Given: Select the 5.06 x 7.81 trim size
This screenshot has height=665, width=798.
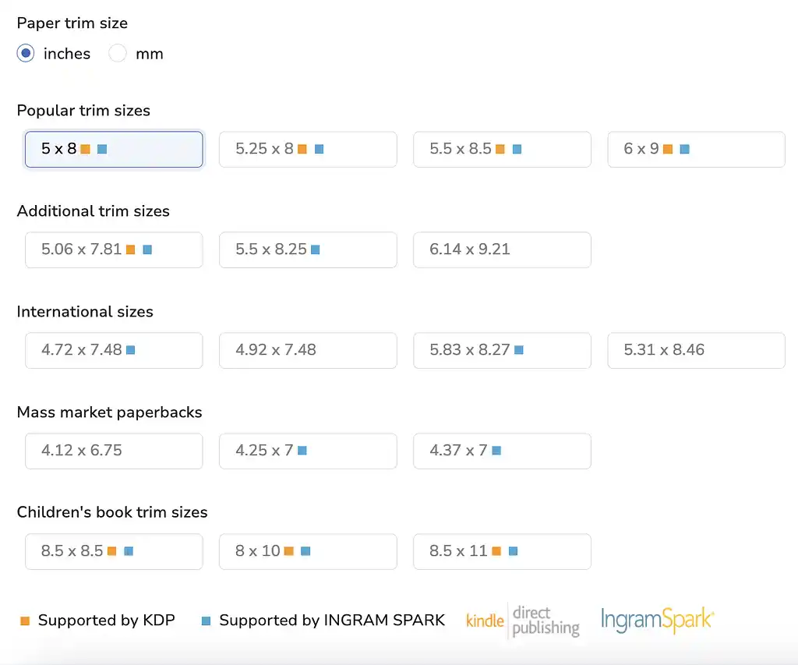Looking at the screenshot, I should coord(114,249).
